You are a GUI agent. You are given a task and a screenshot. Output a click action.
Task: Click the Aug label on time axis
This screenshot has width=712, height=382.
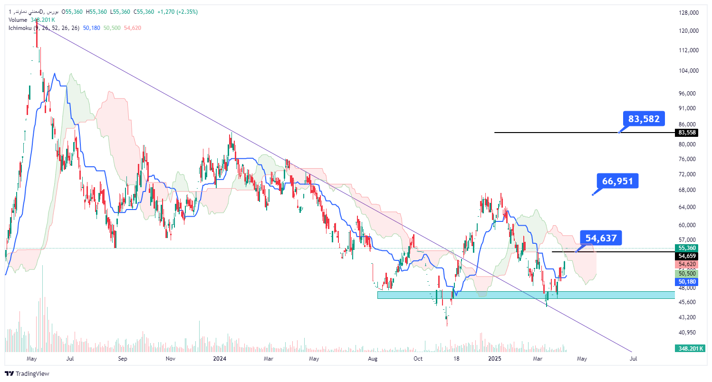(x=373, y=359)
